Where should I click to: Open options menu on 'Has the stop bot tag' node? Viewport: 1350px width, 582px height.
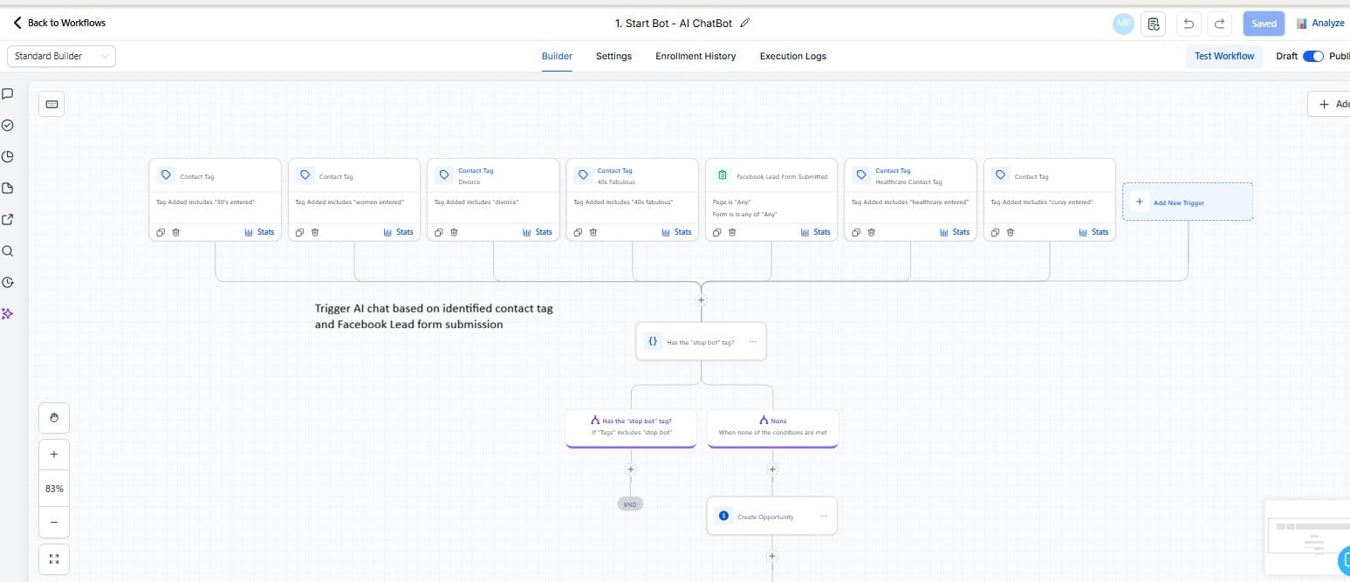click(752, 341)
